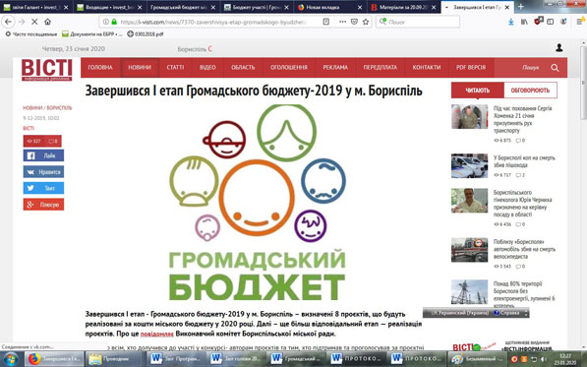This screenshot has height=367, width=587.
Task: Open the user account profile icon
Action: [x=559, y=47]
